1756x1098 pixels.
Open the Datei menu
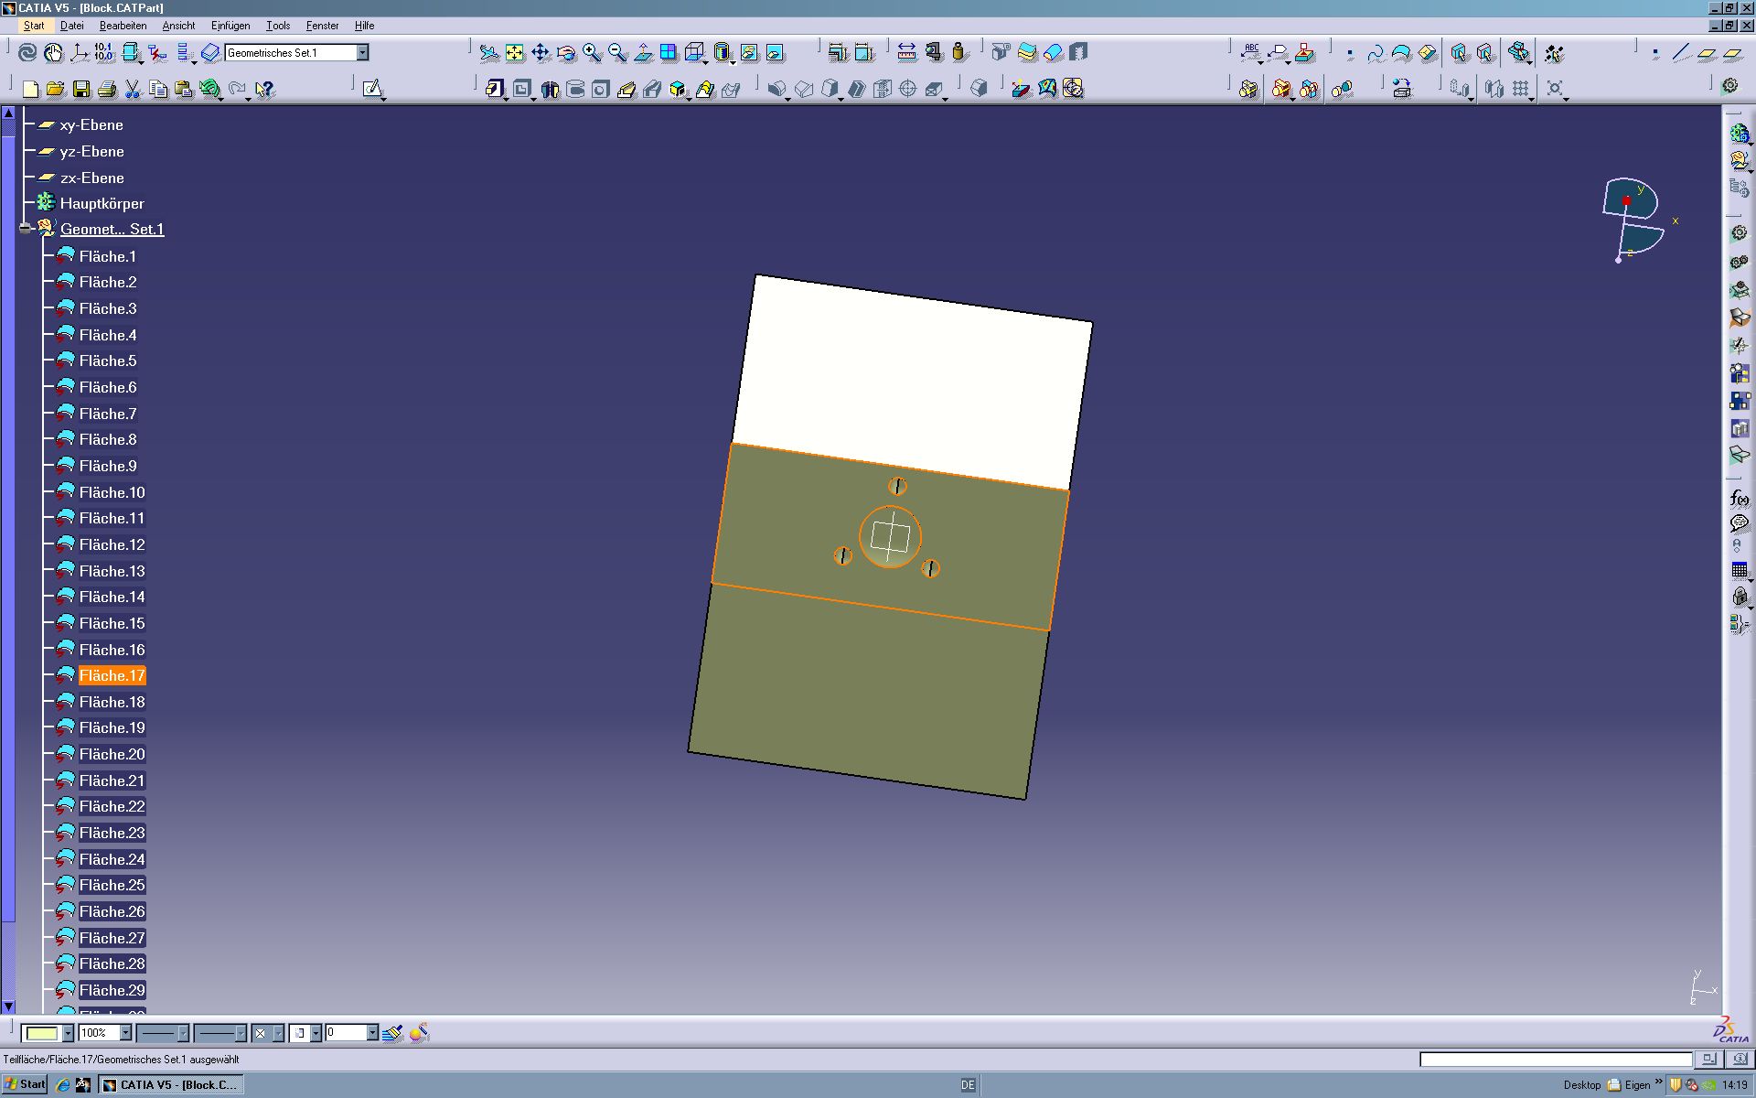click(x=72, y=26)
